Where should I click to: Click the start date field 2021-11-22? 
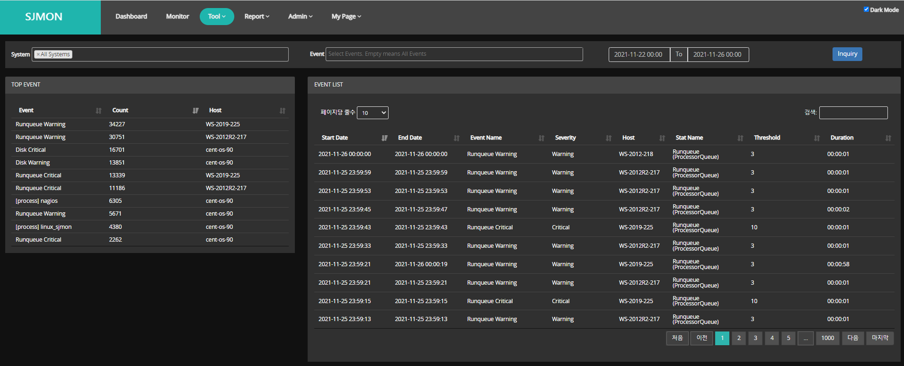(x=638, y=54)
